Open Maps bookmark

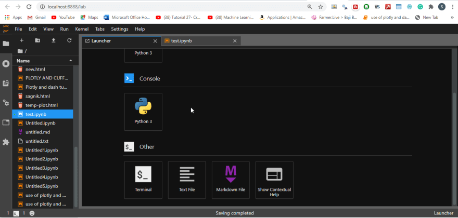click(90, 18)
